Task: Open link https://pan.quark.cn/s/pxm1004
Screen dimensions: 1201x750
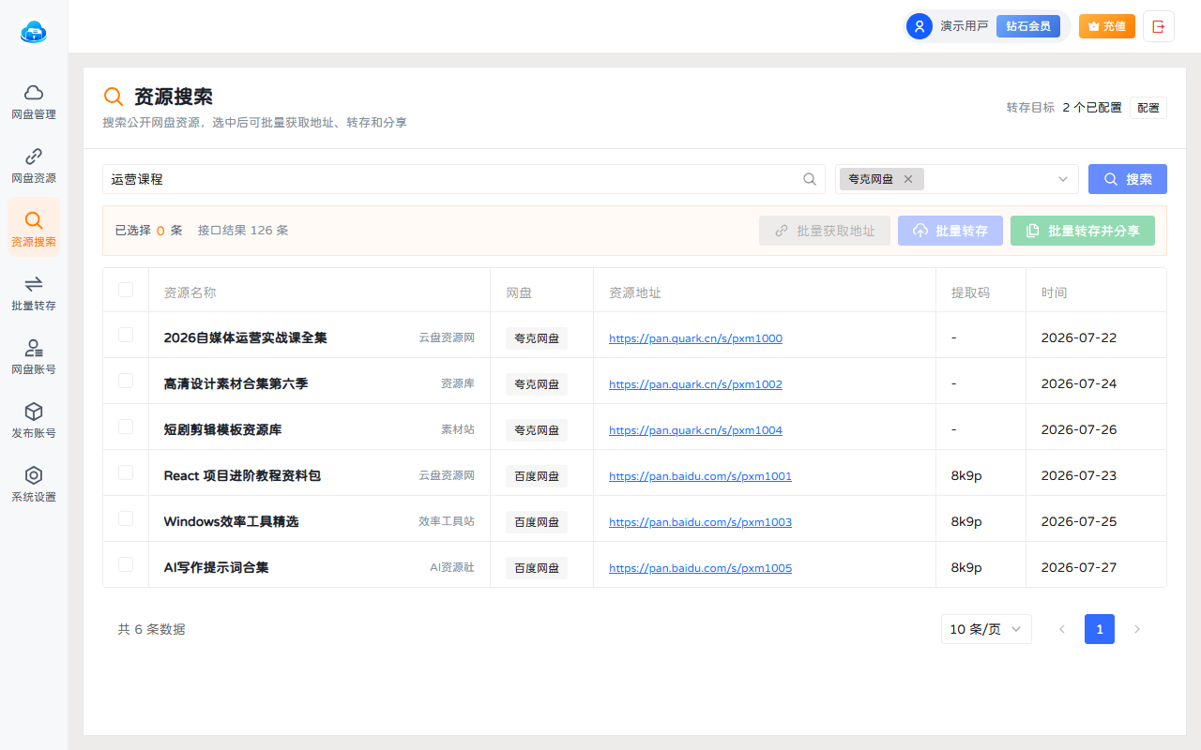Action: click(x=695, y=430)
